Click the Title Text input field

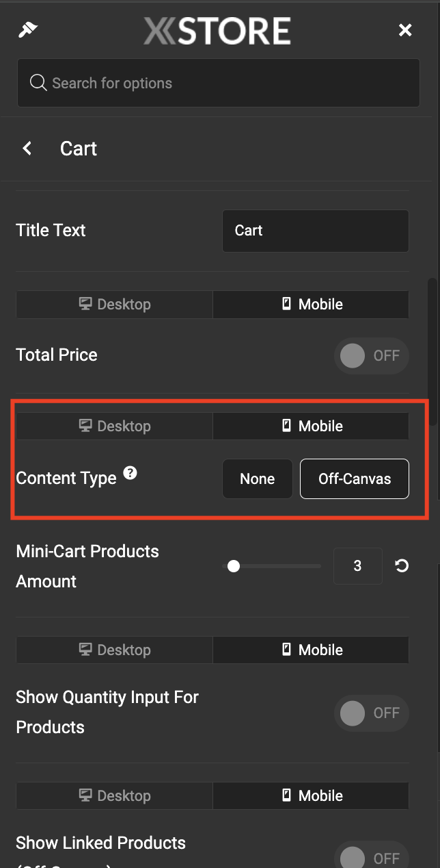(x=316, y=231)
